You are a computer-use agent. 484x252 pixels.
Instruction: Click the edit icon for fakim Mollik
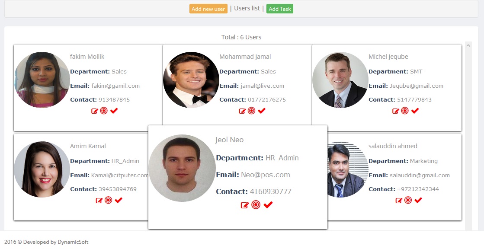[x=94, y=111]
